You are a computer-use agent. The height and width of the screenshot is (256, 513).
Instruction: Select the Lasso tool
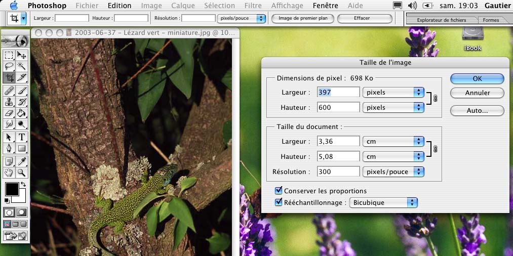click(9, 66)
